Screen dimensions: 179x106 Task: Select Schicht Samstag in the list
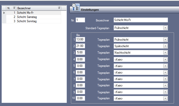27,17
